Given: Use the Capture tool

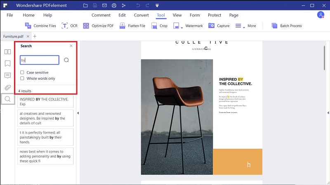Looking at the screenshot, I should (x=219, y=25).
